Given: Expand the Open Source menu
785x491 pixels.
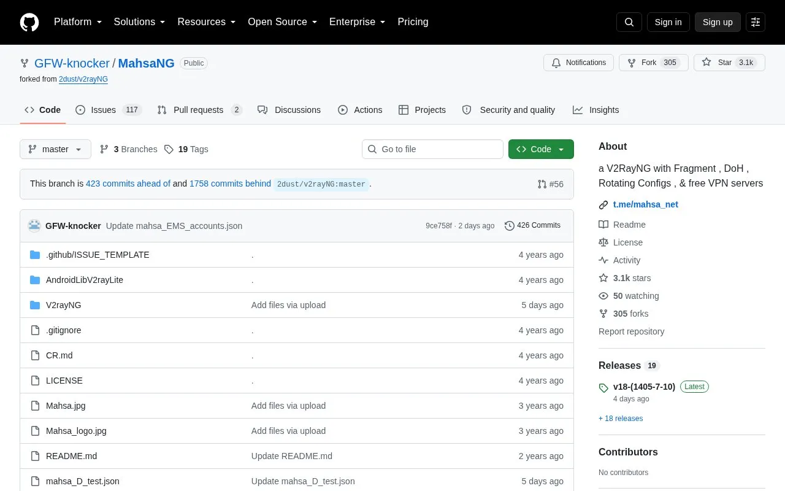Looking at the screenshot, I should tap(282, 22).
